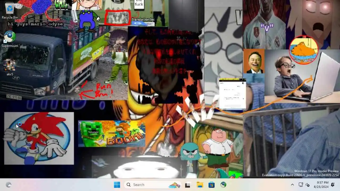Launch Microsoft Store from the taskbar
This screenshot has width=340, height=191.
[211, 185]
